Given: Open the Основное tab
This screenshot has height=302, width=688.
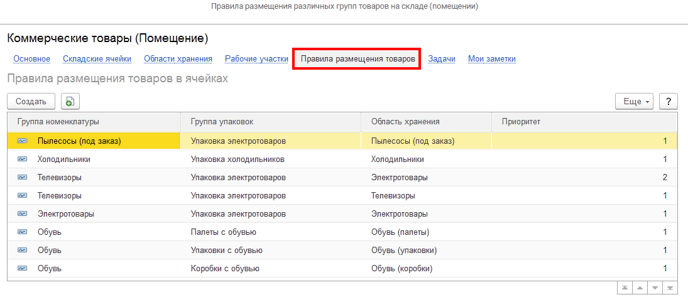Looking at the screenshot, I should pos(31,59).
